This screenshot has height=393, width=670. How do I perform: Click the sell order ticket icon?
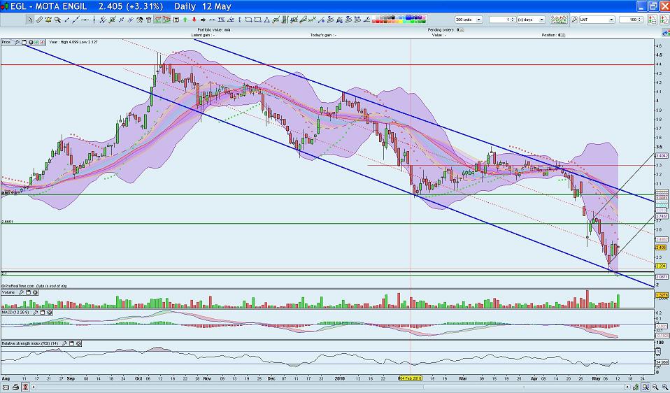tap(664, 20)
